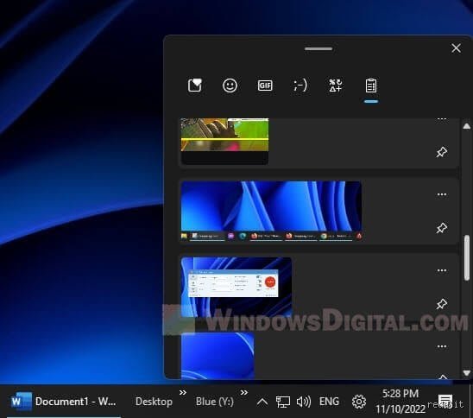Open the settings gear in the taskbar

click(359, 402)
